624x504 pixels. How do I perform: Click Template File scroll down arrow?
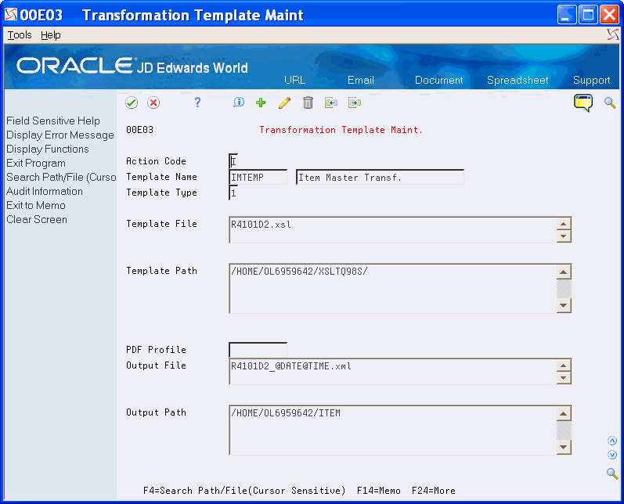click(564, 236)
